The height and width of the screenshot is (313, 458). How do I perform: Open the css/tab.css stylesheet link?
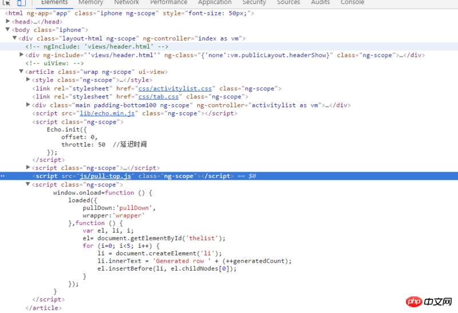coord(159,97)
